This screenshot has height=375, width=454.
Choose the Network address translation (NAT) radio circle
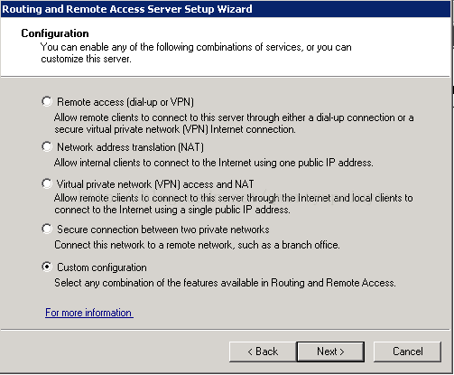pos(47,146)
